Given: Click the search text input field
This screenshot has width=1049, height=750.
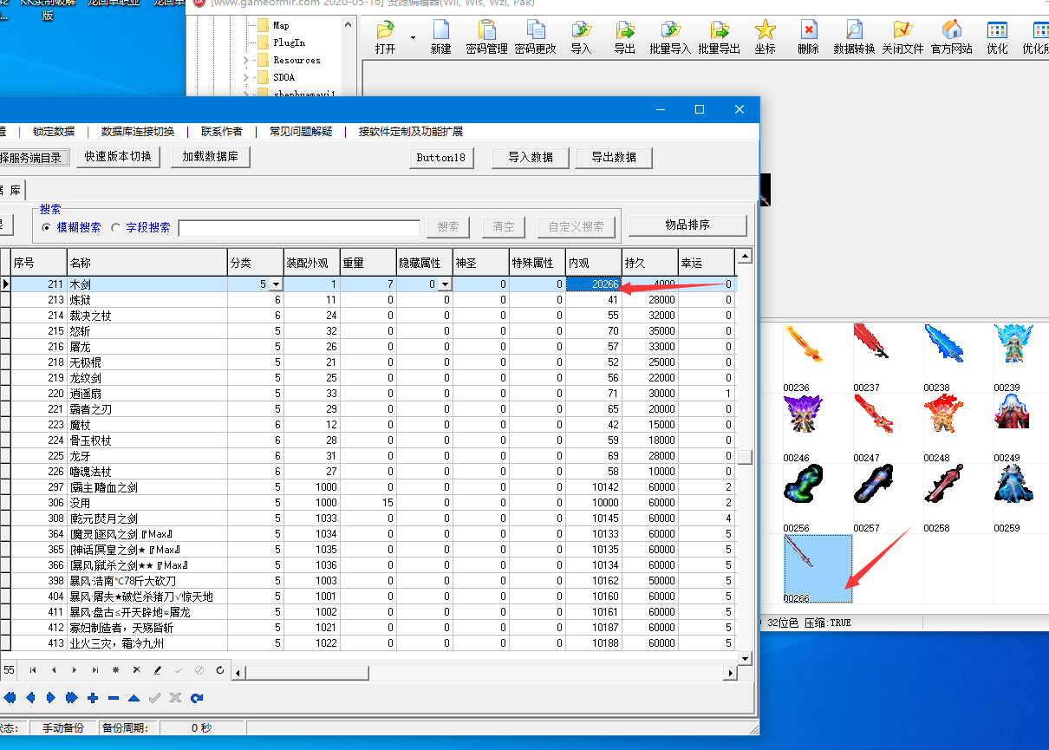Looking at the screenshot, I should [299, 227].
